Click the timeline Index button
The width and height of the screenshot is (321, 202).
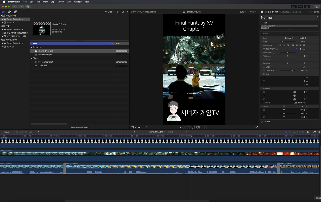pos(7,132)
